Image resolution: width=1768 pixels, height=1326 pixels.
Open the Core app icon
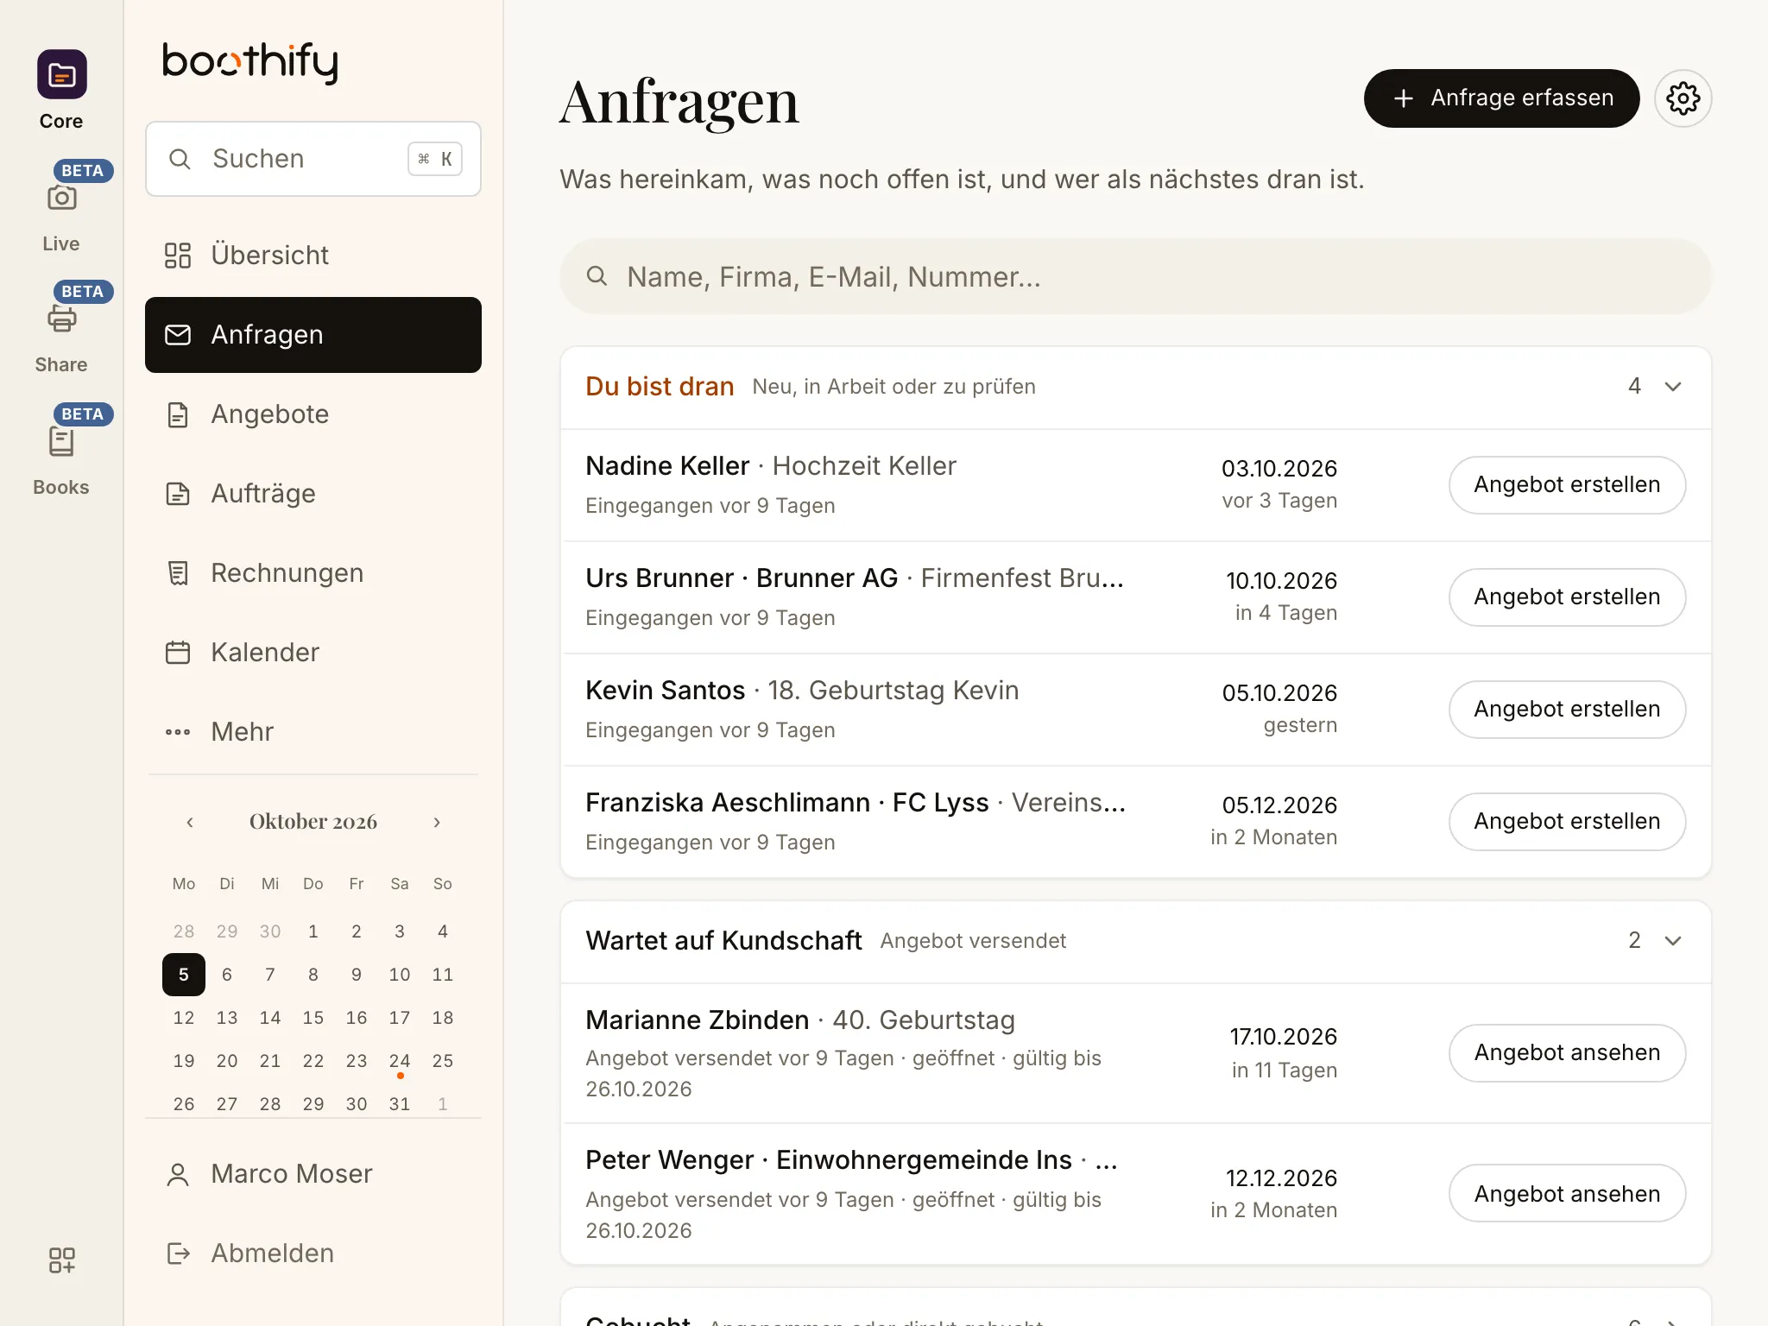[x=61, y=74]
